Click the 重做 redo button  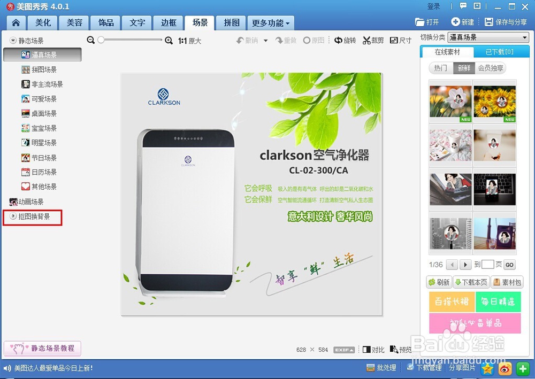(x=286, y=41)
